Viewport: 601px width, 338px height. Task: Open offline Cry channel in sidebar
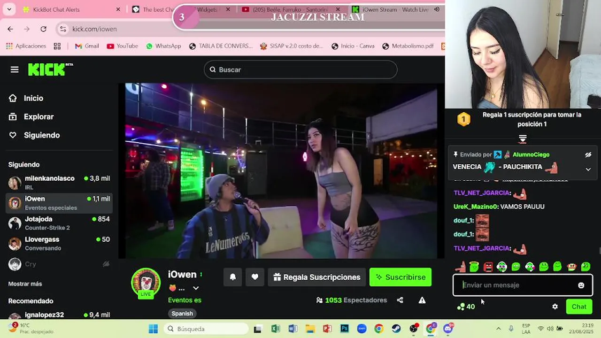point(60,264)
